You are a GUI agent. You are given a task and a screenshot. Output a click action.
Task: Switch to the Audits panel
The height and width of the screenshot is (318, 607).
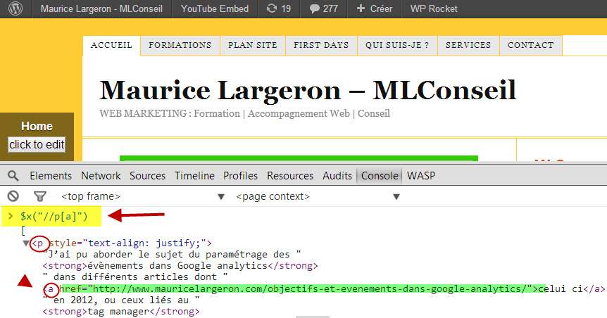[x=337, y=176]
